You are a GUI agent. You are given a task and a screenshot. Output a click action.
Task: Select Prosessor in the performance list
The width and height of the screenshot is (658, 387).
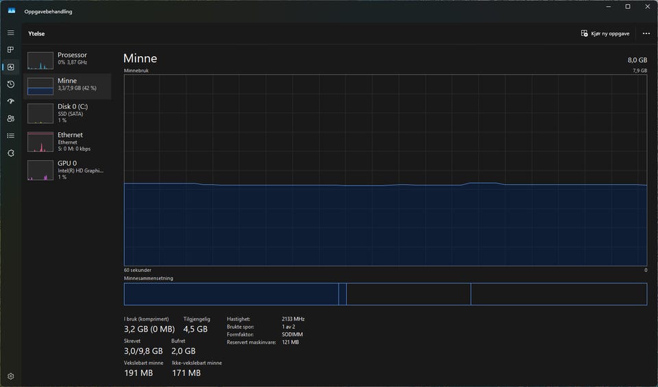pyautogui.click(x=67, y=59)
